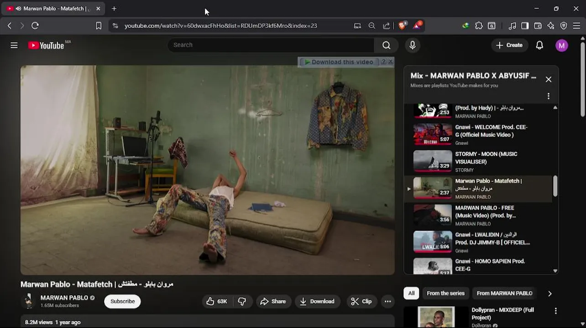
Task: Click Download this video overlay button
Action: (339, 62)
